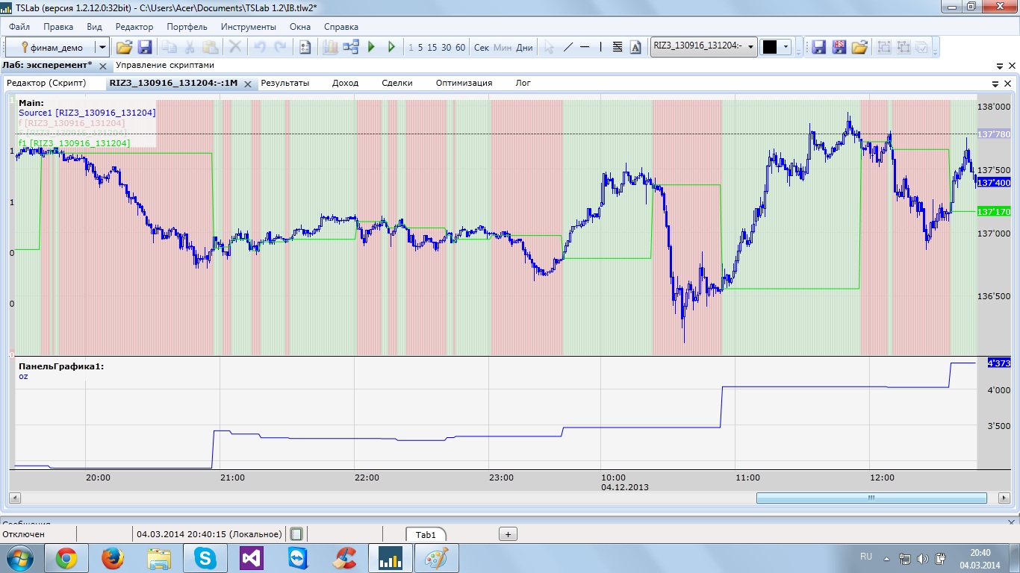
Task: Close the Лаб: эксперемент tab
Action: pyautogui.click(x=103, y=66)
